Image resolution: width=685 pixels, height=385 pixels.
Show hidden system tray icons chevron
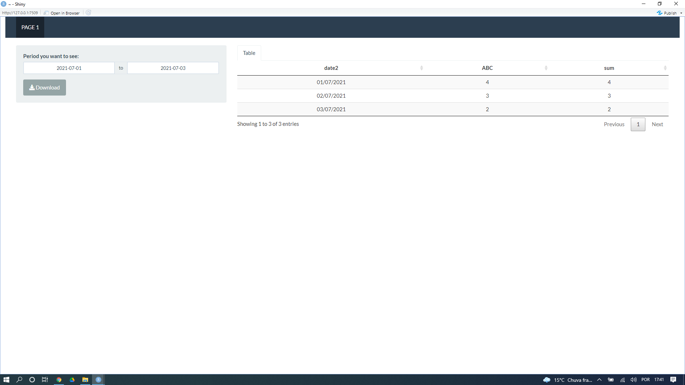599,380
